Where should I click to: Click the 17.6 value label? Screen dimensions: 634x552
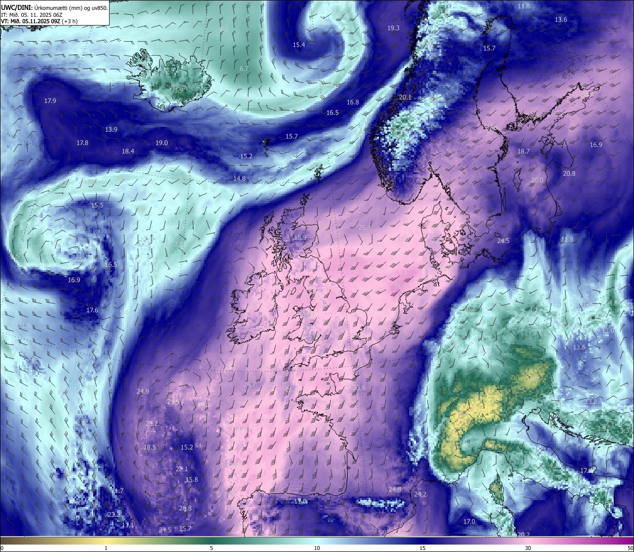click(92, 310)
